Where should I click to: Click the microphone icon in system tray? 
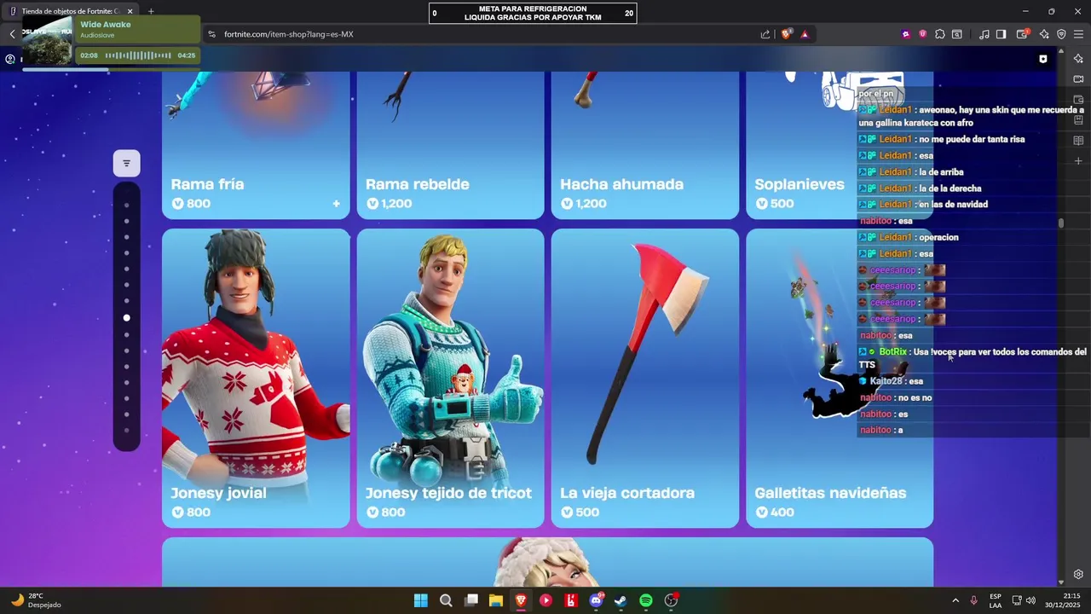973,600
